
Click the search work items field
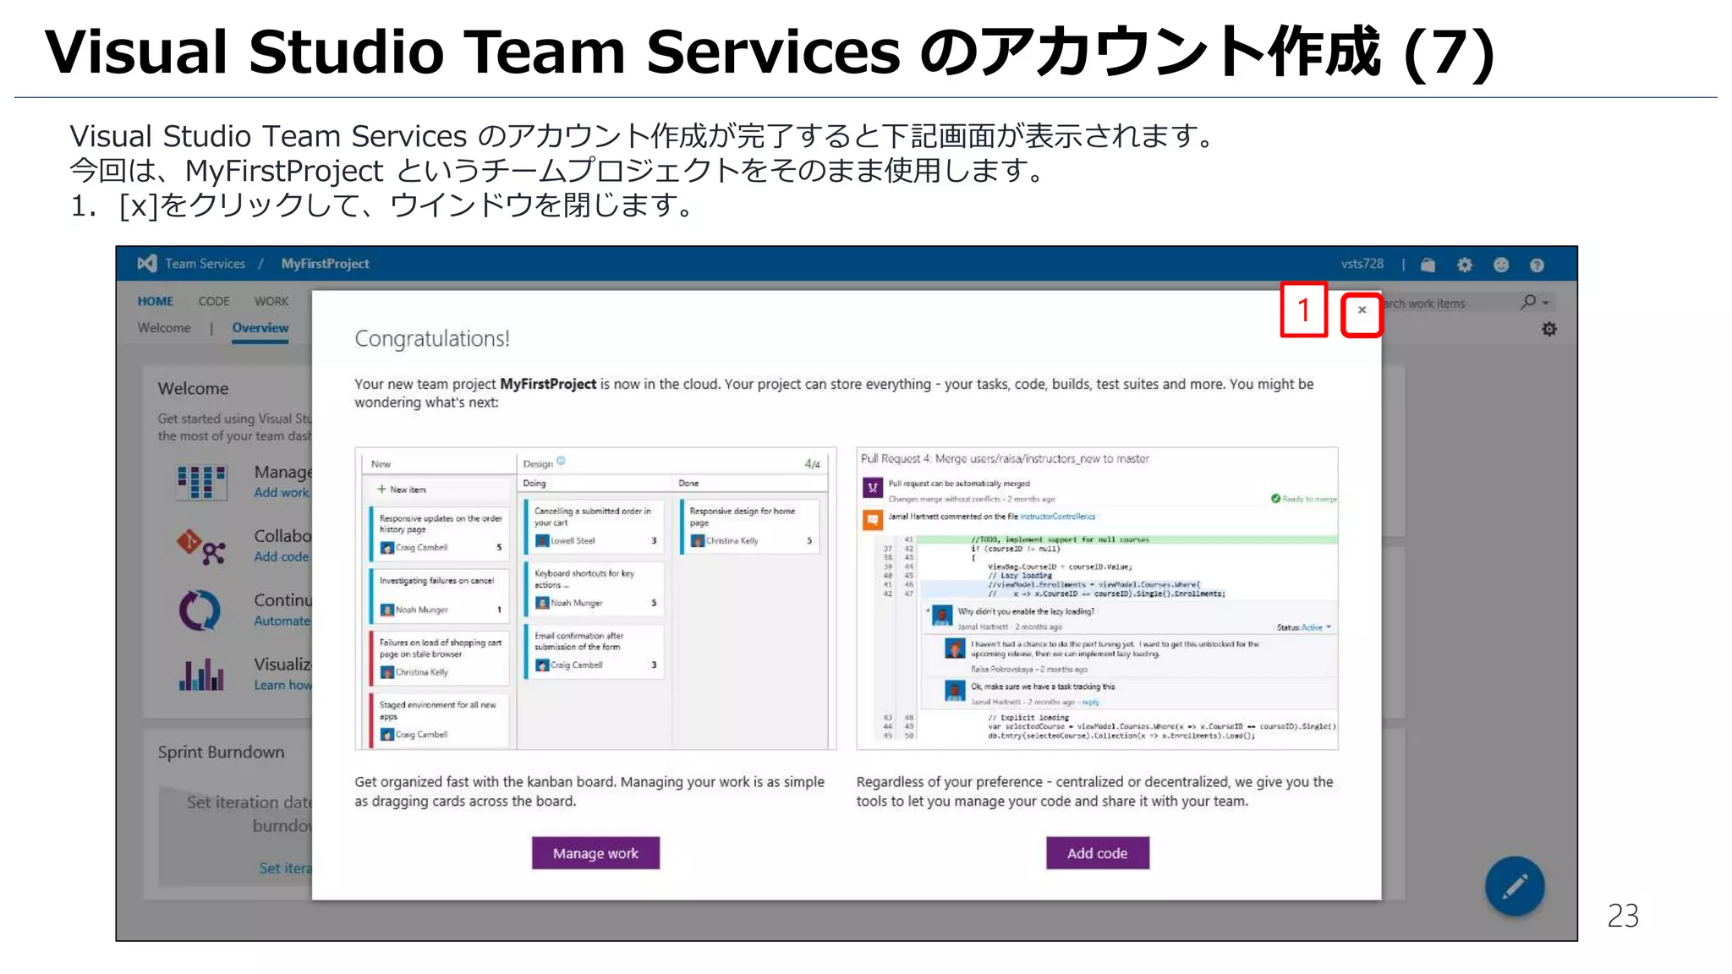pos(1449,303)
